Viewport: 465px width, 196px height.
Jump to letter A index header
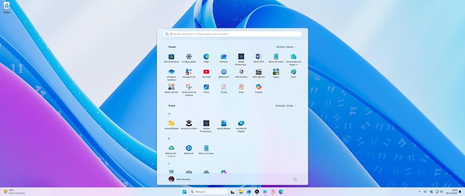169,114
